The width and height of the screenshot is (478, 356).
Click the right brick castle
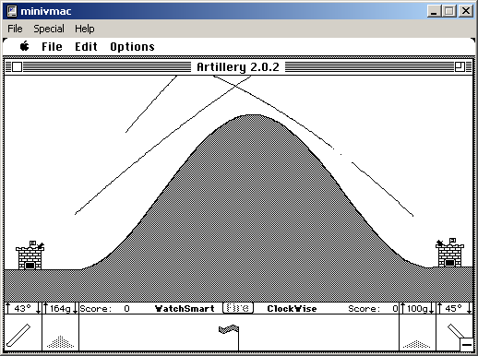coord(449,253)
